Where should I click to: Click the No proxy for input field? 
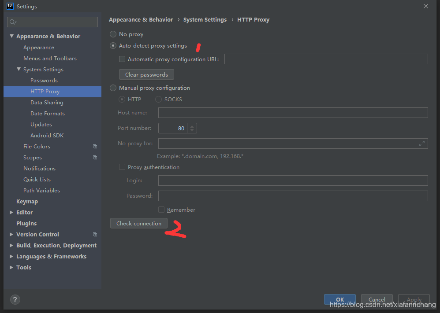(293, 144)
